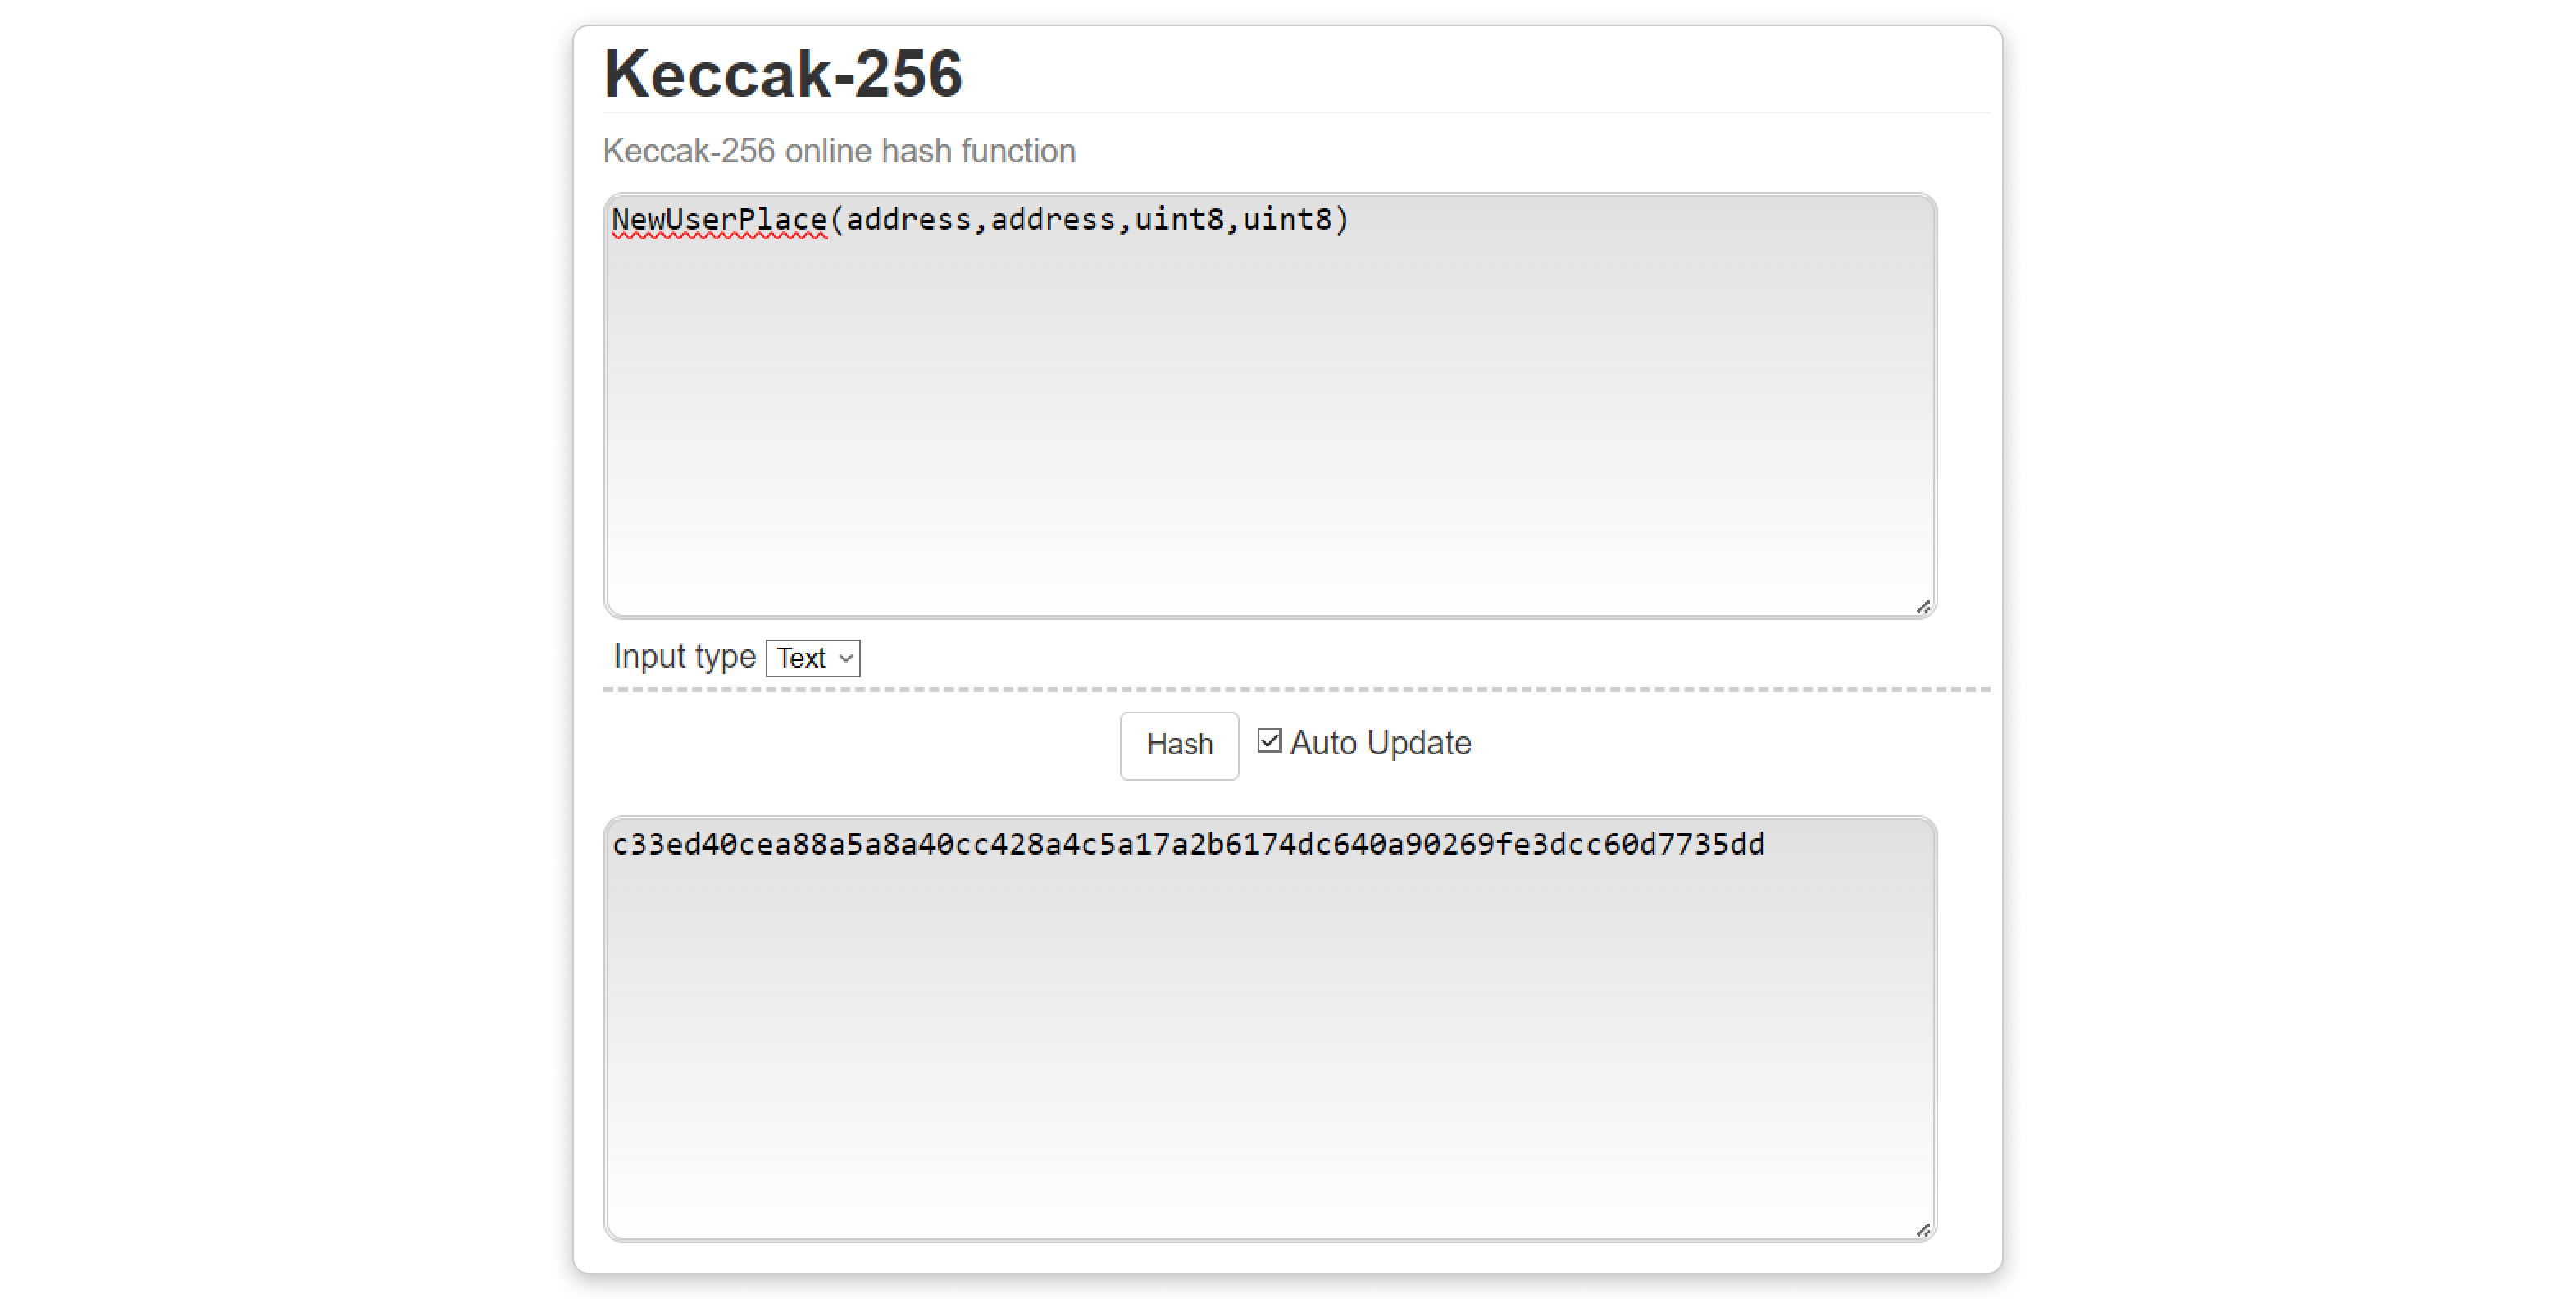Screen dimensions: 2576x1299
Task: Click the misspelled word NewUserPlace
Action: point(720,218)
